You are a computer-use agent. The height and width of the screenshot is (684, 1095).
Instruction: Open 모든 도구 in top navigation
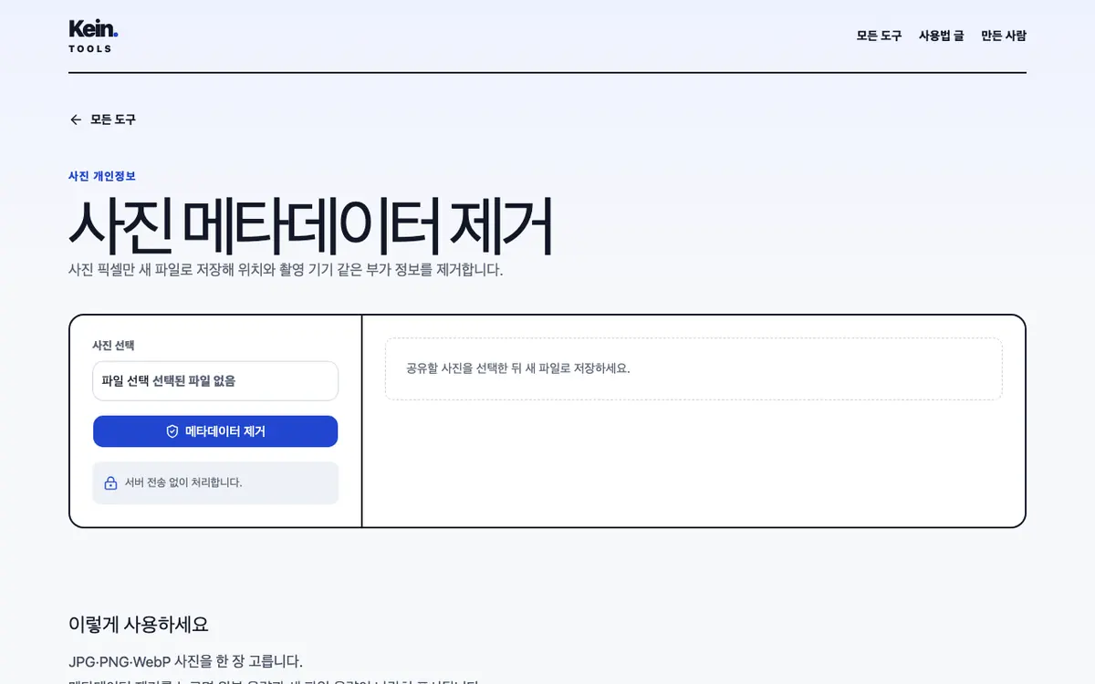coord(879,36)
